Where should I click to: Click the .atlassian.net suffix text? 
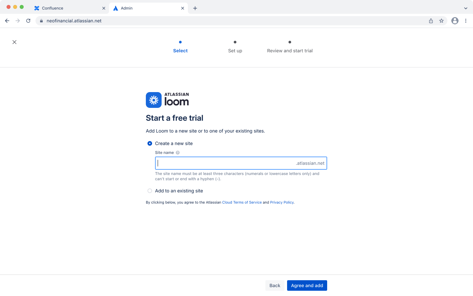(x=310, y=163)
